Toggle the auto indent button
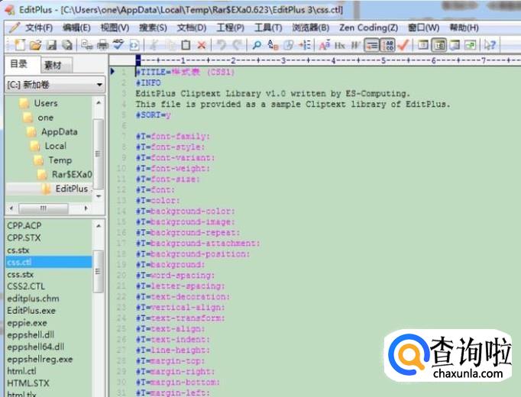 coord(371,45)
